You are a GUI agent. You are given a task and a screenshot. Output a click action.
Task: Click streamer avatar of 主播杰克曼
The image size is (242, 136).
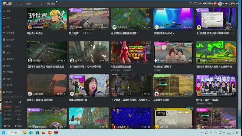click(30, 94)
